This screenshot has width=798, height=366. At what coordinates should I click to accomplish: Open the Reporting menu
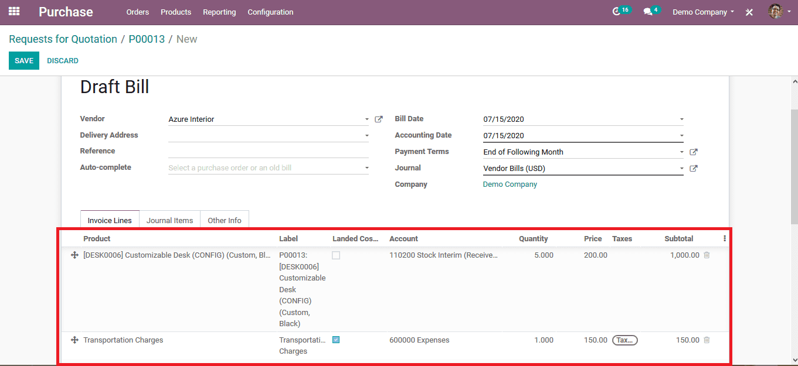click(219, 12)
